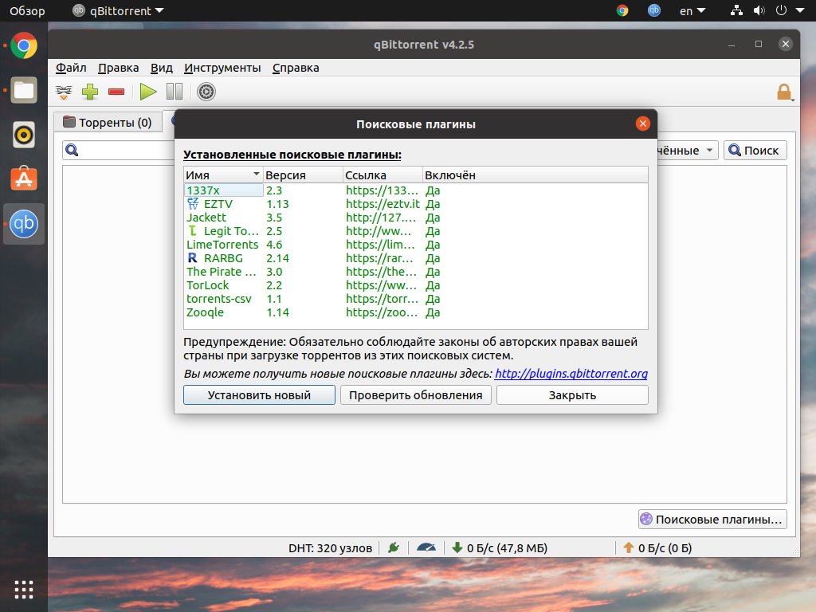Click the pause torrents toolbar icon

(x=175, y=92)
